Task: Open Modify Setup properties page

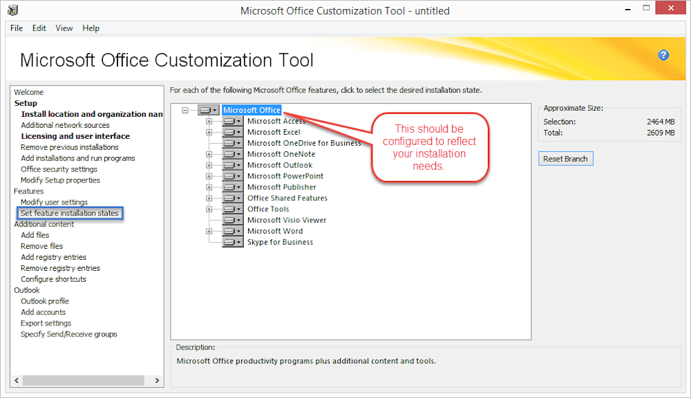Action: [60, 180]
